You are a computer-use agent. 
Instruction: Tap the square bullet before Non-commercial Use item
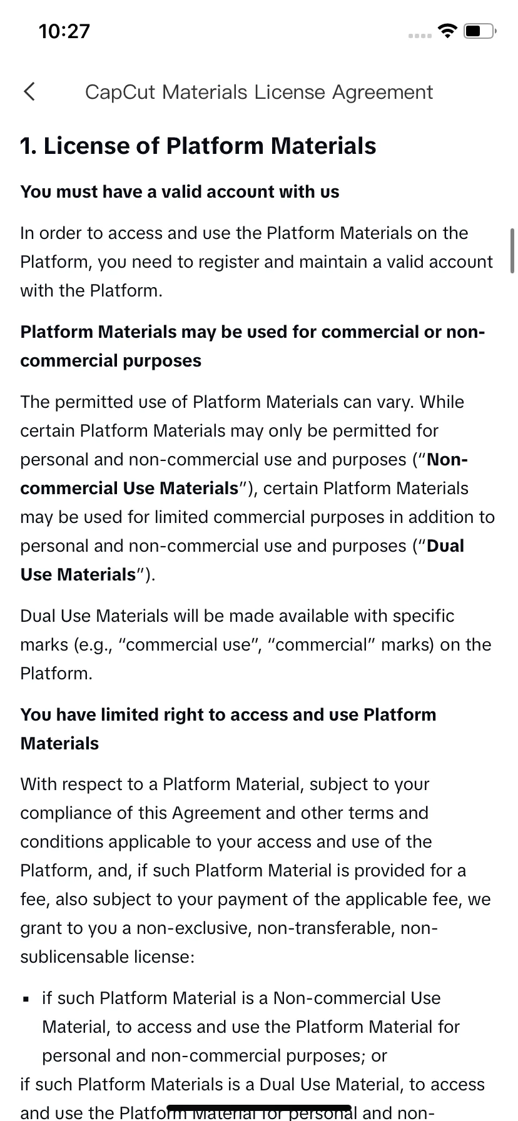26,1000
